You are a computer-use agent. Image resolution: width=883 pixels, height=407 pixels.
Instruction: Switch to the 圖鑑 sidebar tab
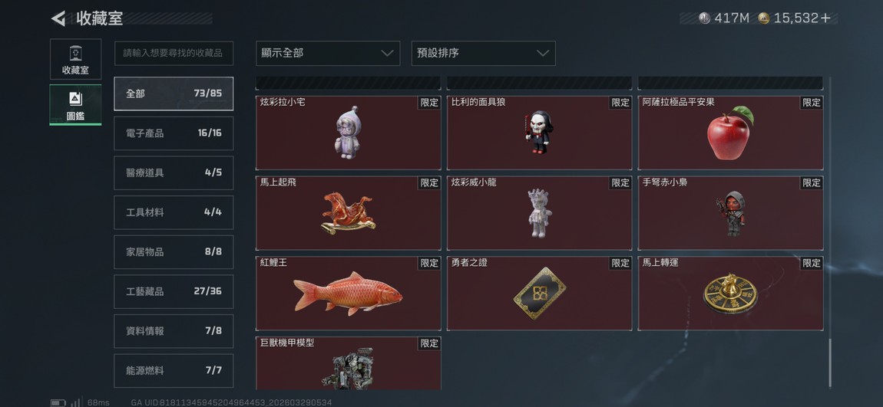75,104
